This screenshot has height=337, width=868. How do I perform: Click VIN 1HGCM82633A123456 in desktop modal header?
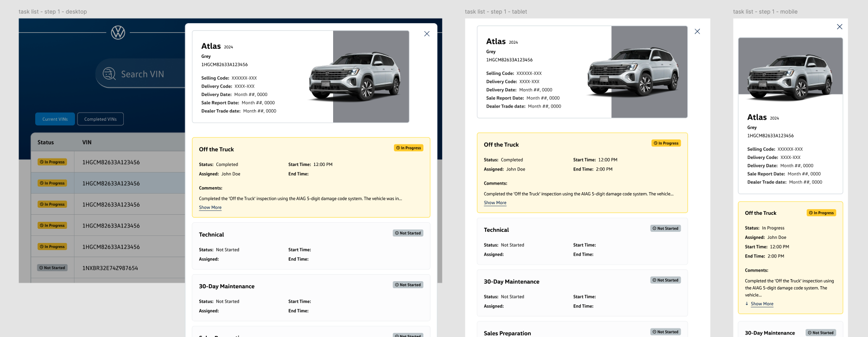click(224, 64)
